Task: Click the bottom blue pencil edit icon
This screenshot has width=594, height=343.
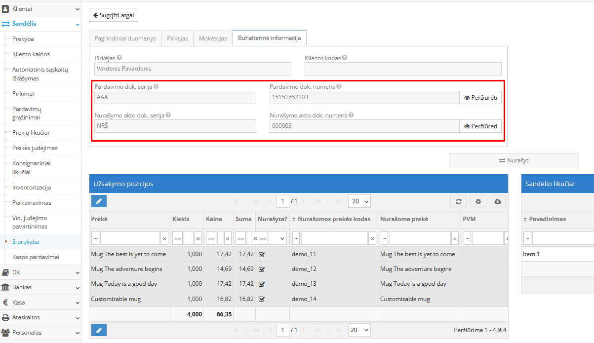Action: (99, 330)
